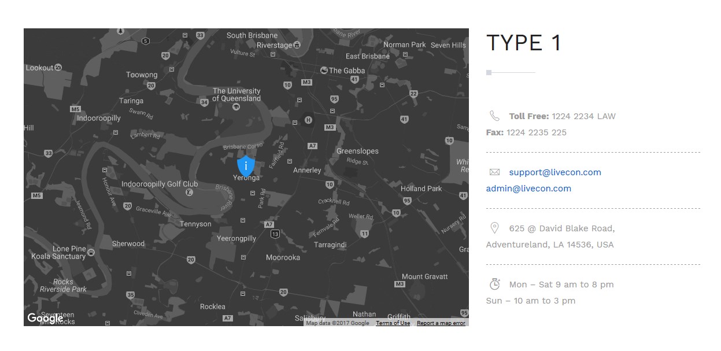The height and width of the screenshot is (351, 721).
Task: Click Mon – Sat 9 am to 8 pm text
Action: [x=561, y=285]
